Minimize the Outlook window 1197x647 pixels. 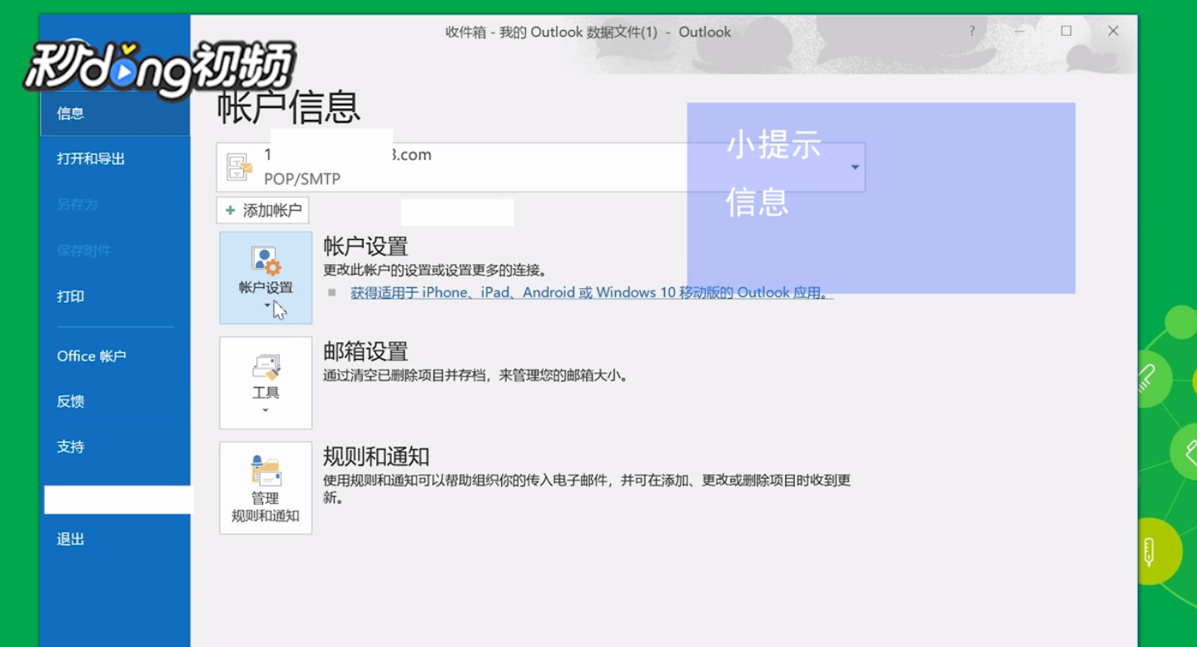pos(1020,32)
